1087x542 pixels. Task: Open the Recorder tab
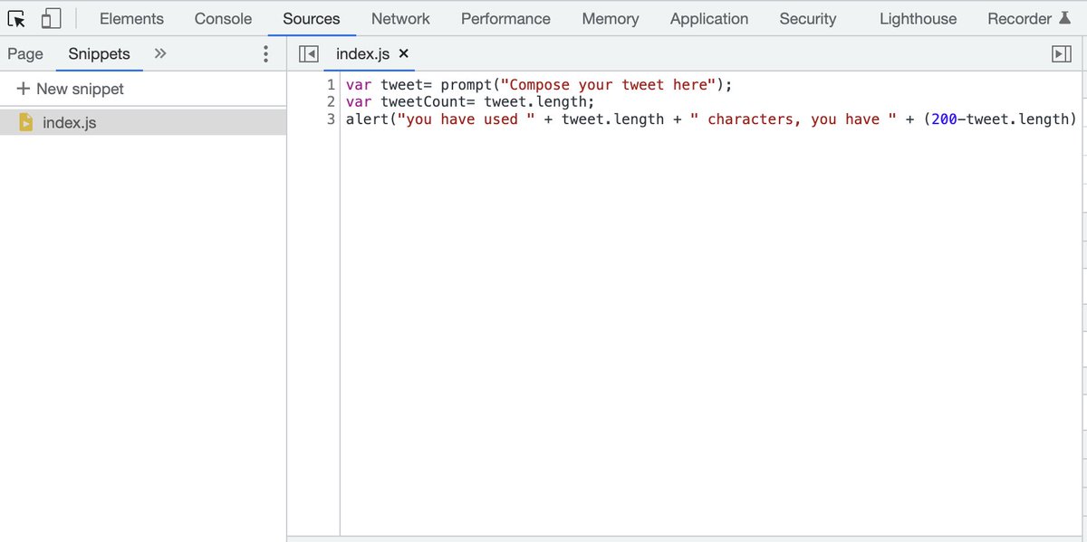coord(1020,18)
